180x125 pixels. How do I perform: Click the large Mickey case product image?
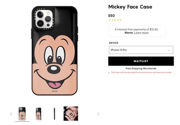pos(55,51)
